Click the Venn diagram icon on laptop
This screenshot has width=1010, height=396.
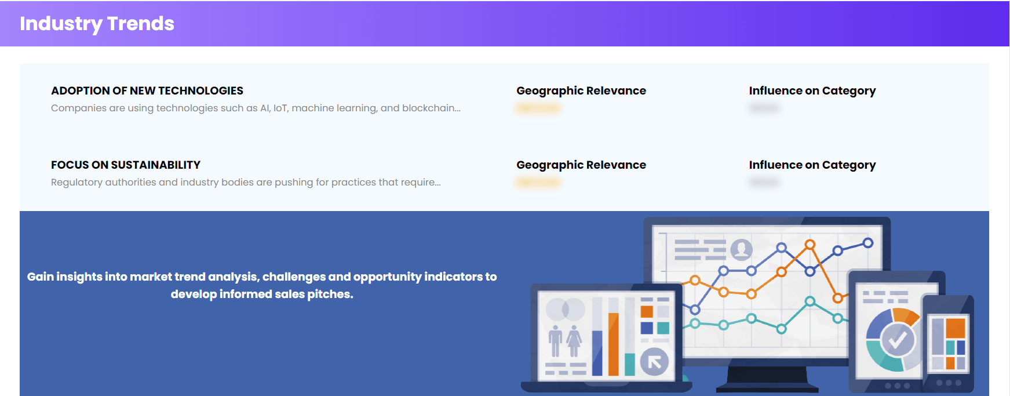click(x=565, y=310)
